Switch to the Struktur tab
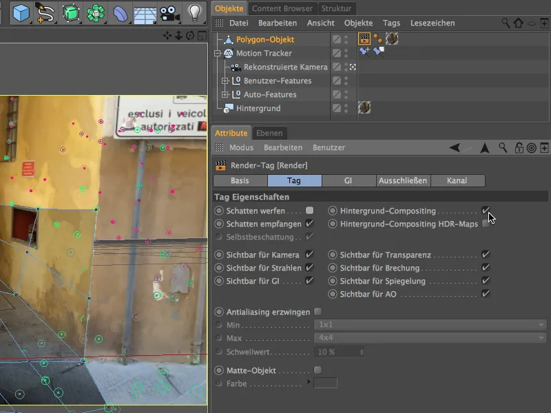Image resolution: width=551 pixels, height=413 pixels. (x=336, y=8)
